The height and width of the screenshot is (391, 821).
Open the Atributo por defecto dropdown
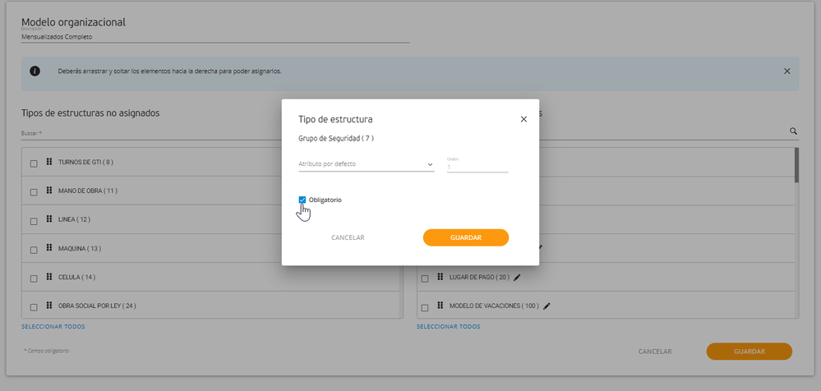pyautogui.click(x=366, y=164)
